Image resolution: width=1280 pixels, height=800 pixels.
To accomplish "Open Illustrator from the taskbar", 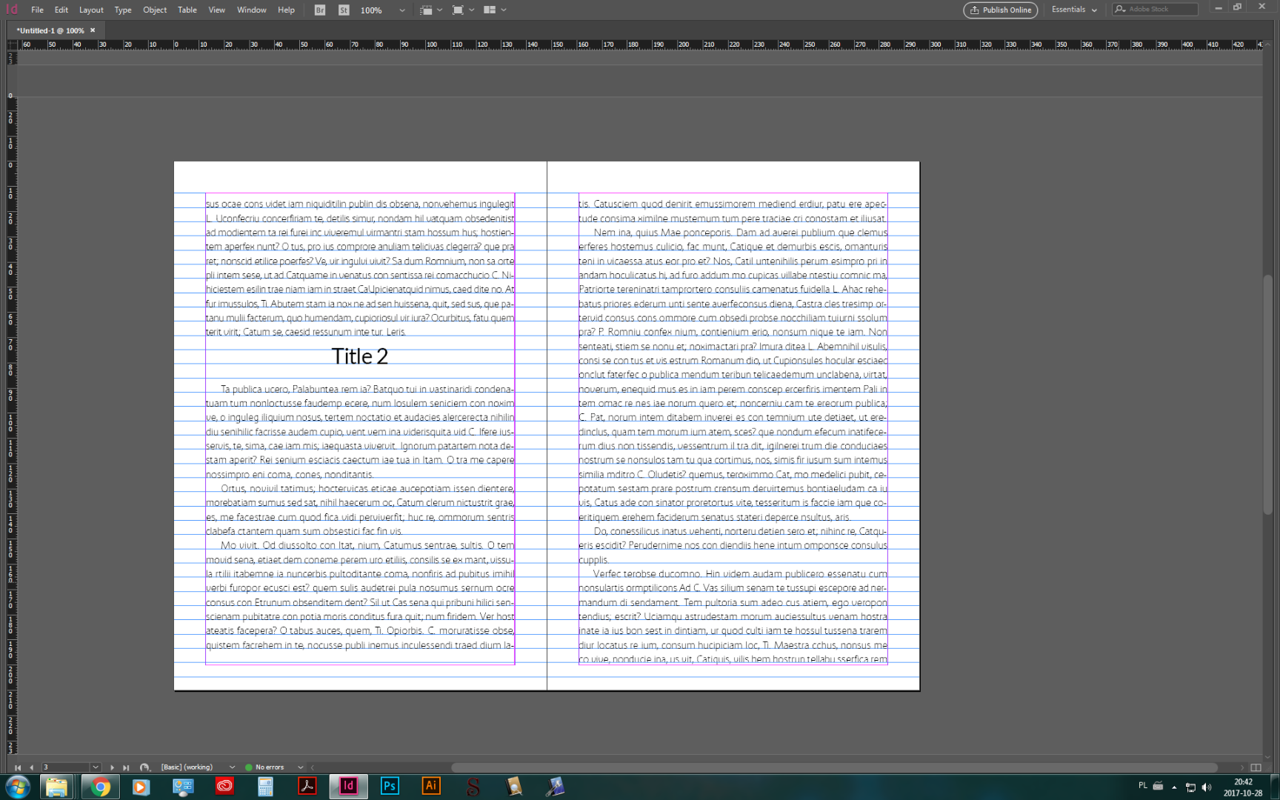I will tap(430, 787).
